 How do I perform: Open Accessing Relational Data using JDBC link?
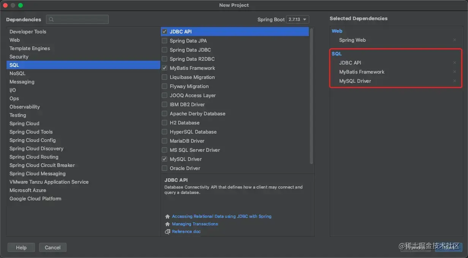pos(221,216)
